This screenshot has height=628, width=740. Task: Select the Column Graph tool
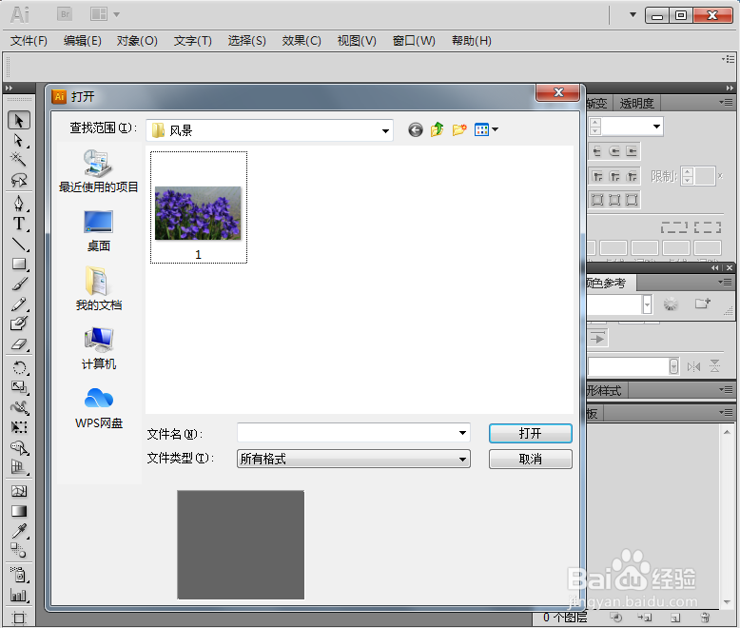(19, 595)
